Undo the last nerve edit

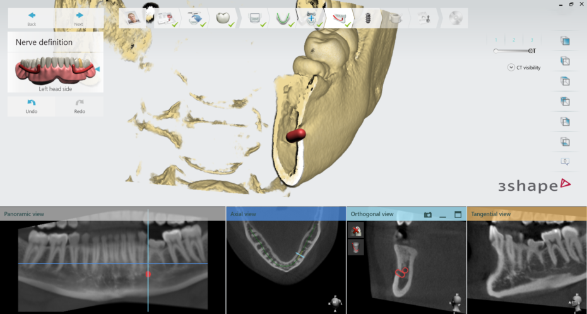click(x=32, y=106)
